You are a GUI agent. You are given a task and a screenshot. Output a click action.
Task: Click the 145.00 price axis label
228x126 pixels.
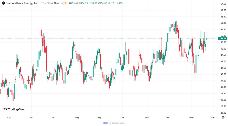(223, 61)
